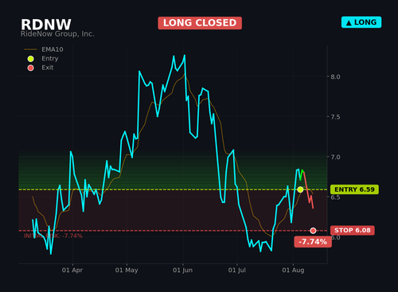
Task: Click the Entry legend marker dot
Action: [x=30, y=59]
